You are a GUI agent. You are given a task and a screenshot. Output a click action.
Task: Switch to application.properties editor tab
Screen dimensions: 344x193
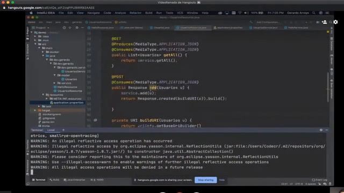pos(227,28)
